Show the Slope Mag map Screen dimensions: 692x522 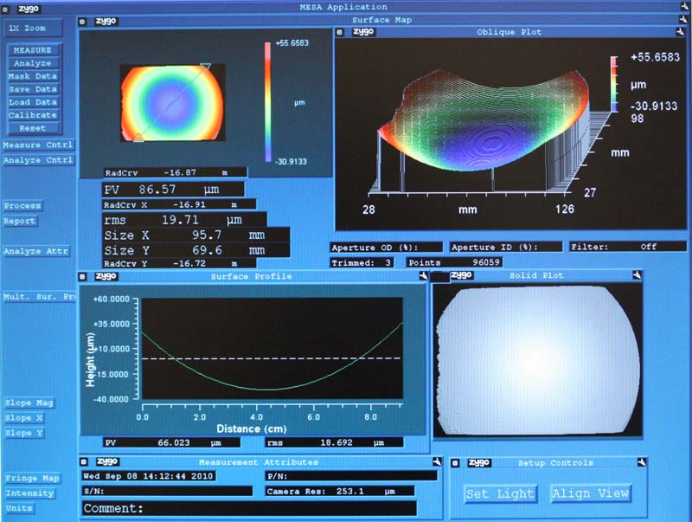click(29, 403)
